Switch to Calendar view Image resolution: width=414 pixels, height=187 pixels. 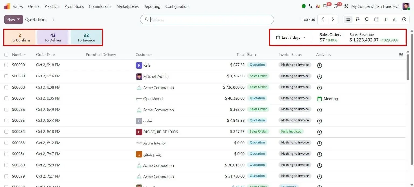click(376, 19)
